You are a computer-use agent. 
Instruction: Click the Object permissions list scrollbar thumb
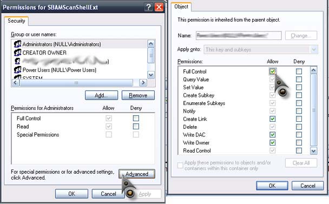(x=313, y=110)
